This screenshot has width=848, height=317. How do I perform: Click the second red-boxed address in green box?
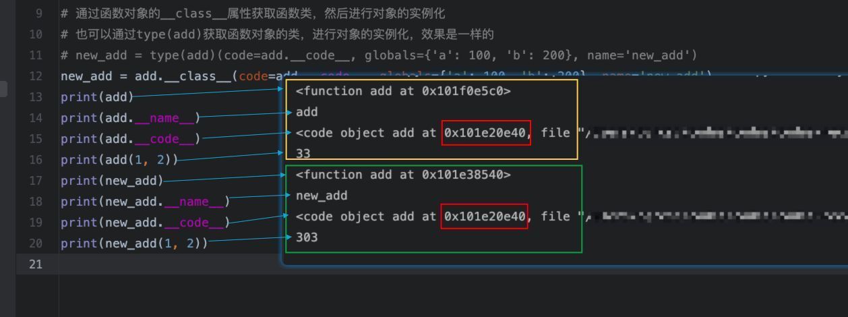coord(485,217)
